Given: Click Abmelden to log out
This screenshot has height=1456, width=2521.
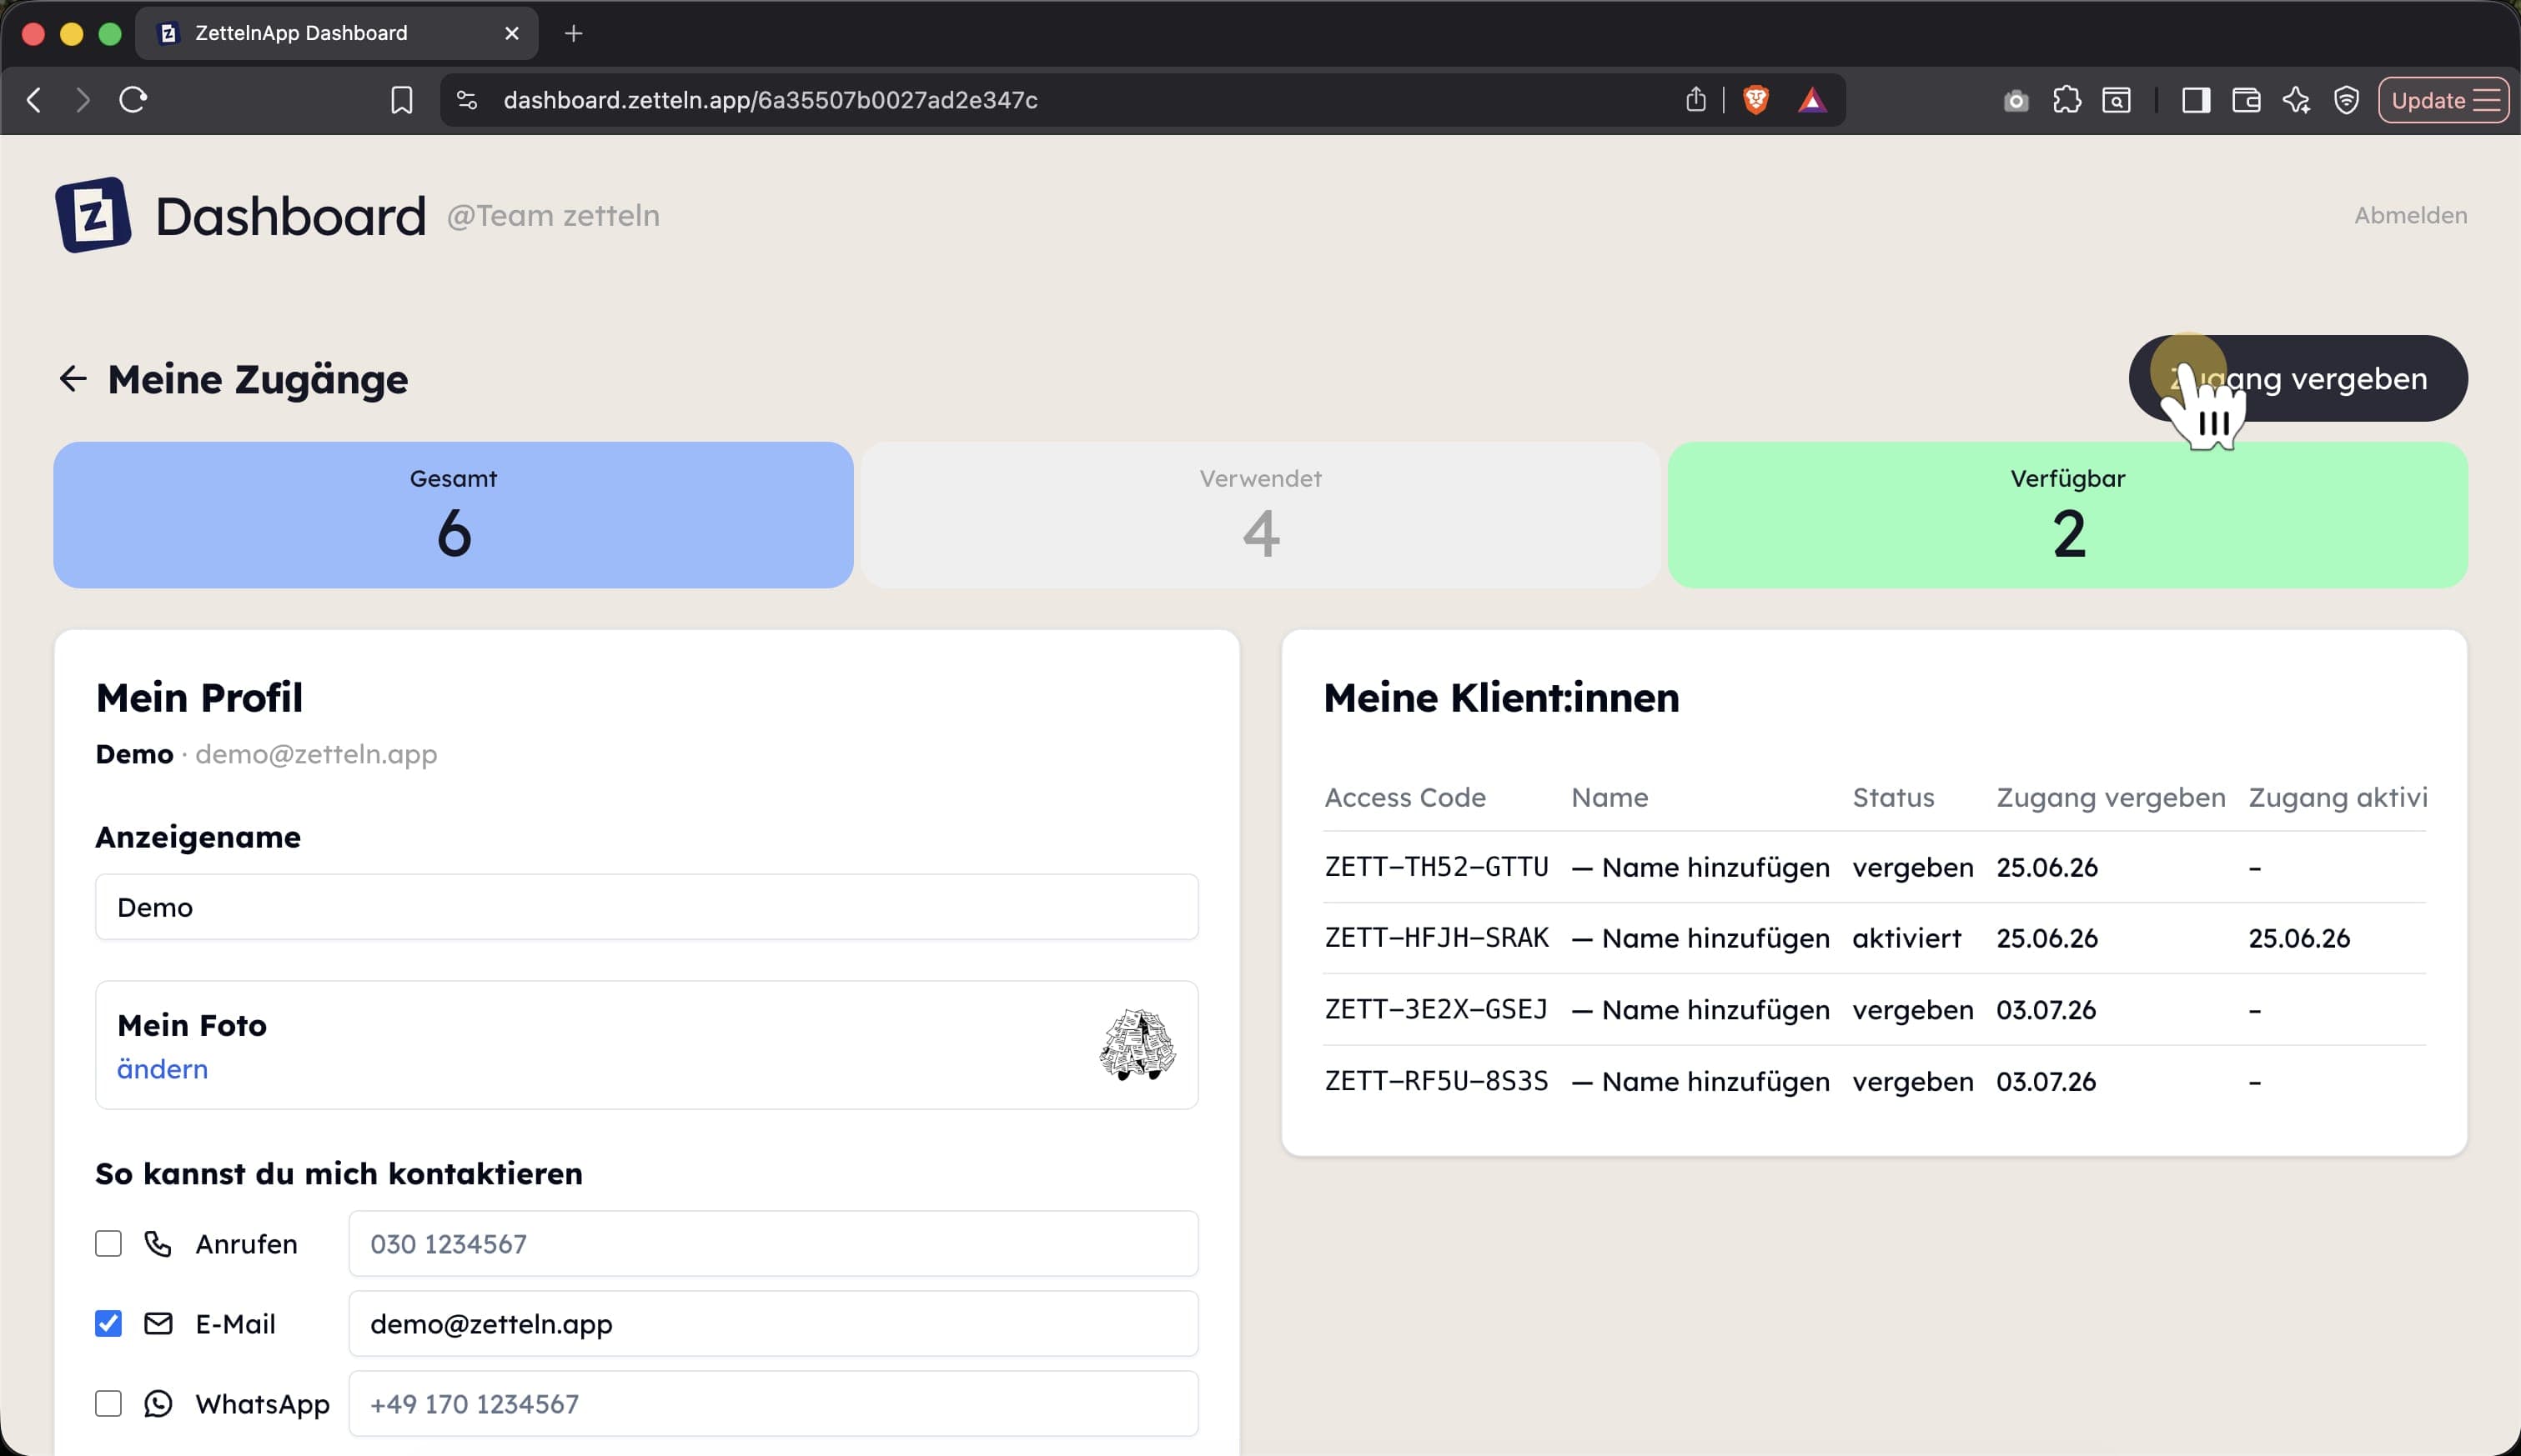Looking at the screenshot, I should [2410, 215].
